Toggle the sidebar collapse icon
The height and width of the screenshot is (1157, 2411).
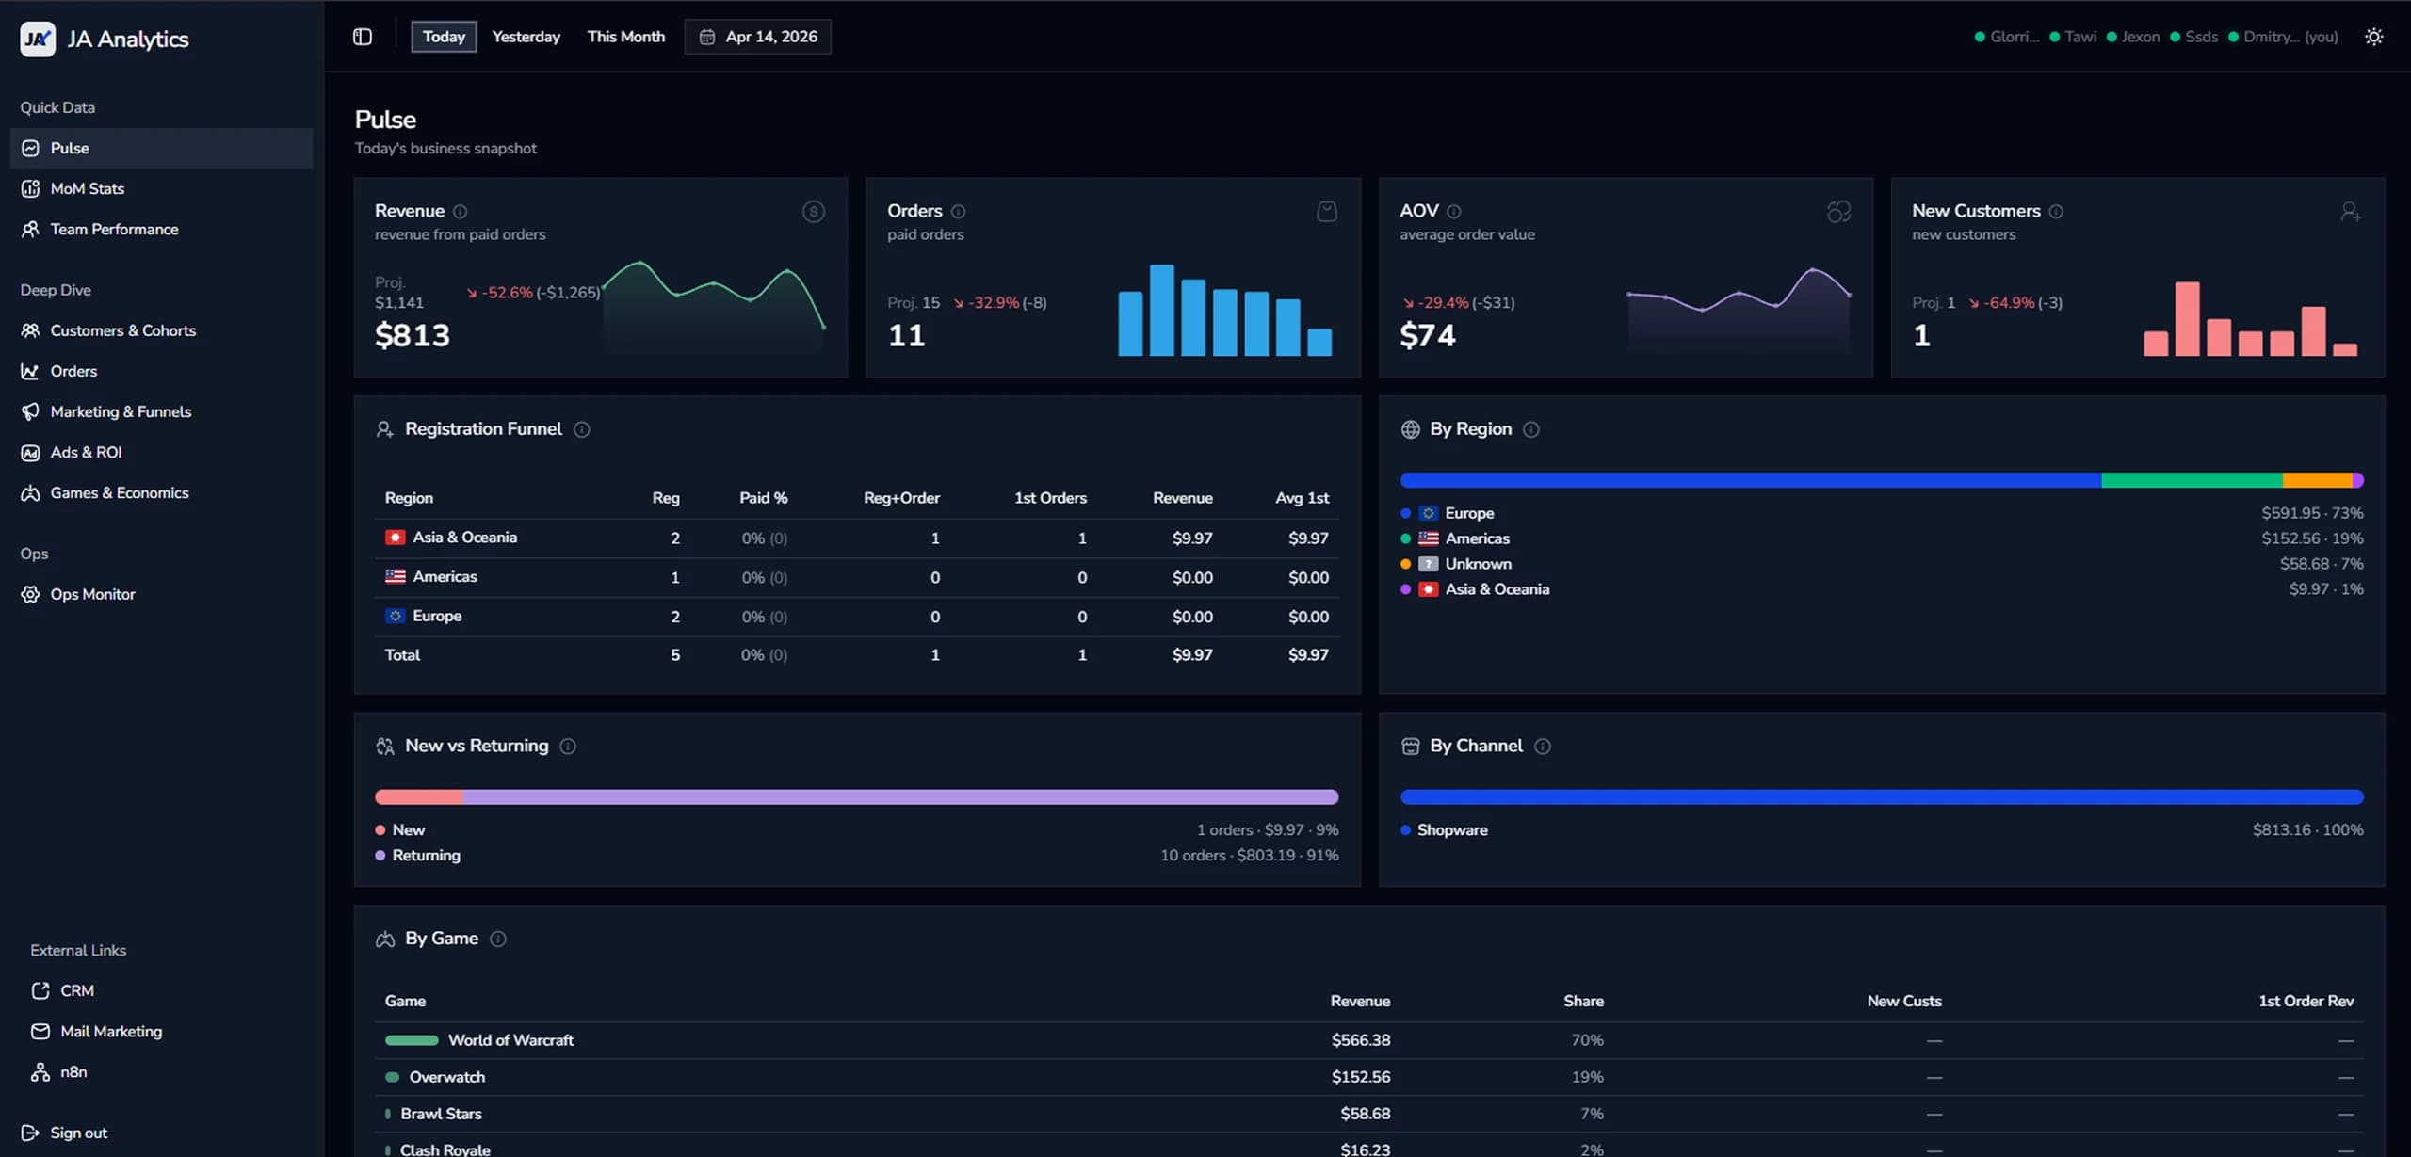tap(363, 37)
